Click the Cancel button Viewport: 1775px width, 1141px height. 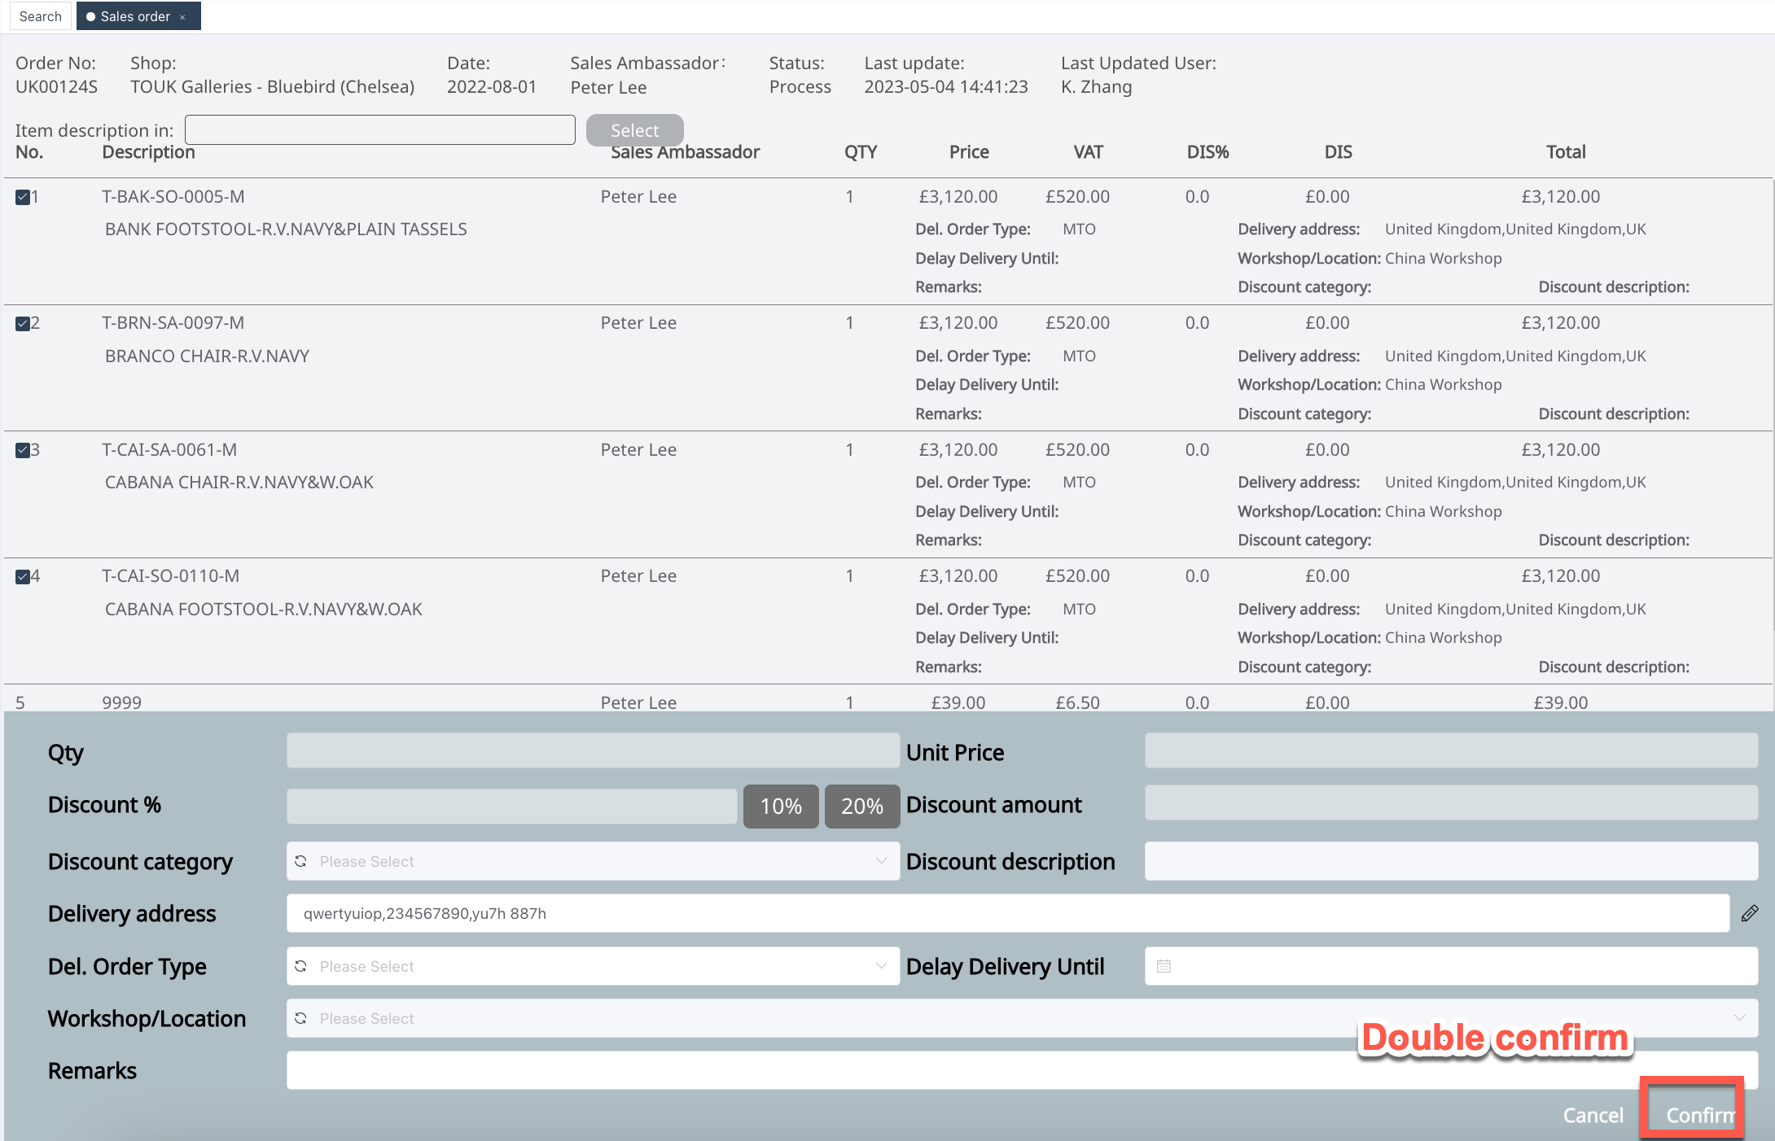1593,1115
